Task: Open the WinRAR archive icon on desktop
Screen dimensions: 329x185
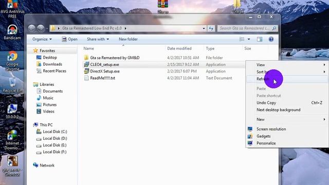Action: [x=163, y=6]
